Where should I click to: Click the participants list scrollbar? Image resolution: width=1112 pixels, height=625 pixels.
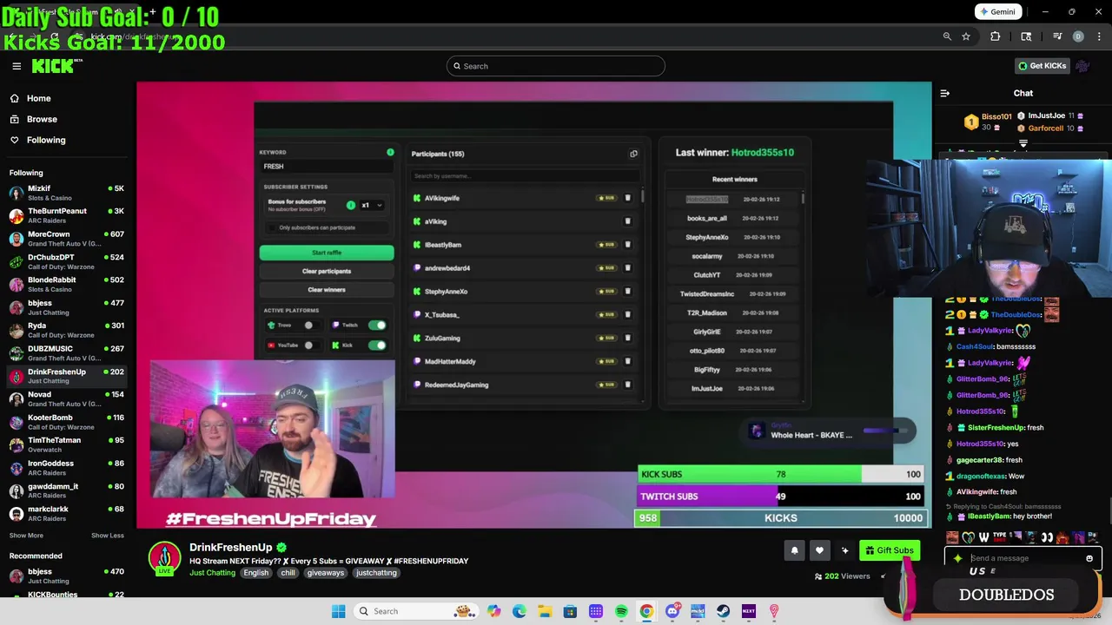[642, 198]
